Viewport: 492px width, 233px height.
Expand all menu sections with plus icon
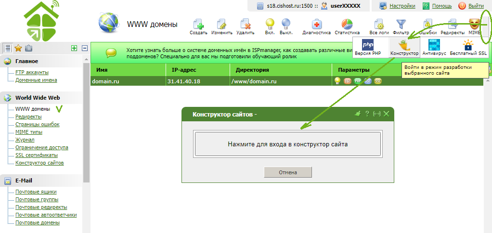click(x=74, y=48)
